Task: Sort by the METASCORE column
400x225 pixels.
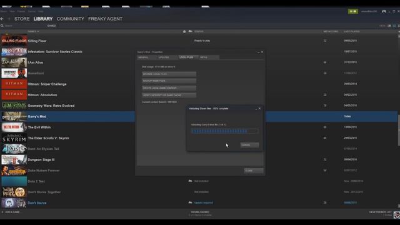Action: pos(331,31)
